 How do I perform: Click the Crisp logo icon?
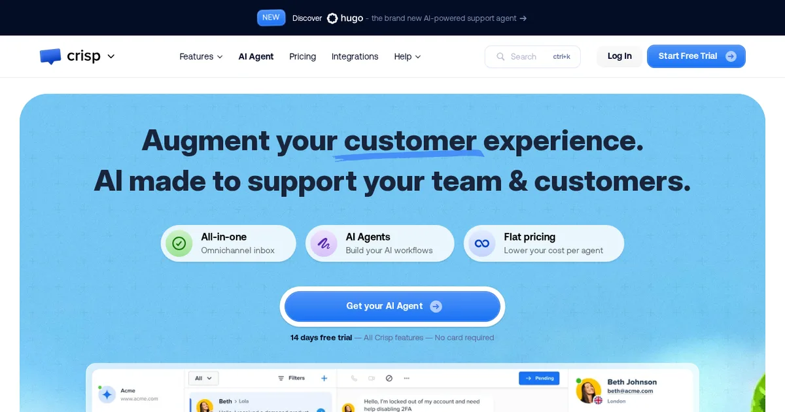pos(50,57)
